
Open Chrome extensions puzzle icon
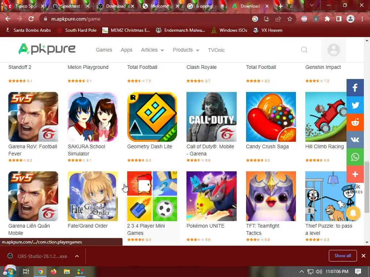[327, 19]
